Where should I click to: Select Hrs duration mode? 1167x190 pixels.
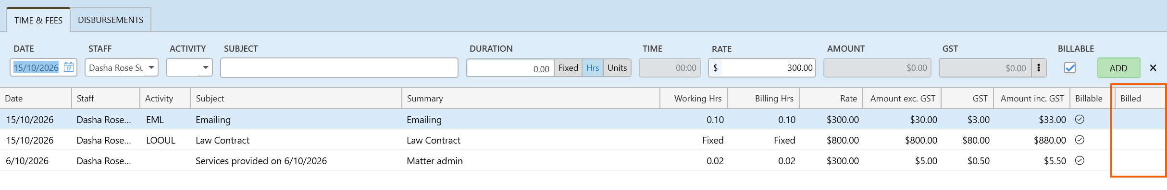click(x=593, y=68)
